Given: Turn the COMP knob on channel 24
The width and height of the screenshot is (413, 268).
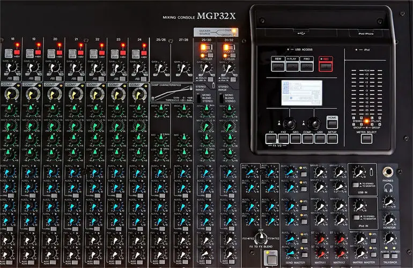Looking at the screenshot, I should [139, 94].
